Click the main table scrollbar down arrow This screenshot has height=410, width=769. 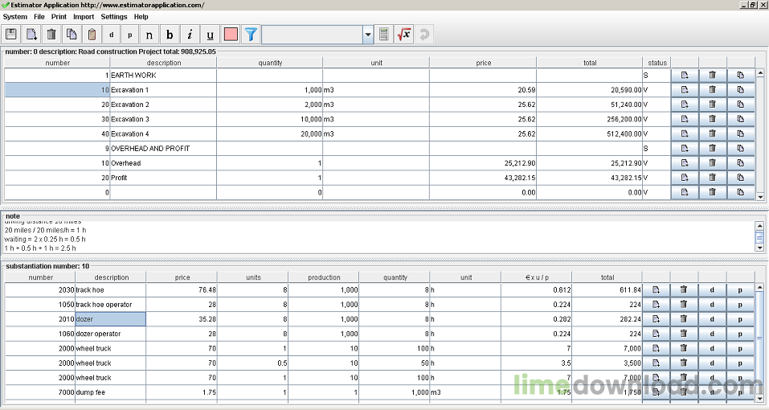pyautogui.click(x=760, y=197)
